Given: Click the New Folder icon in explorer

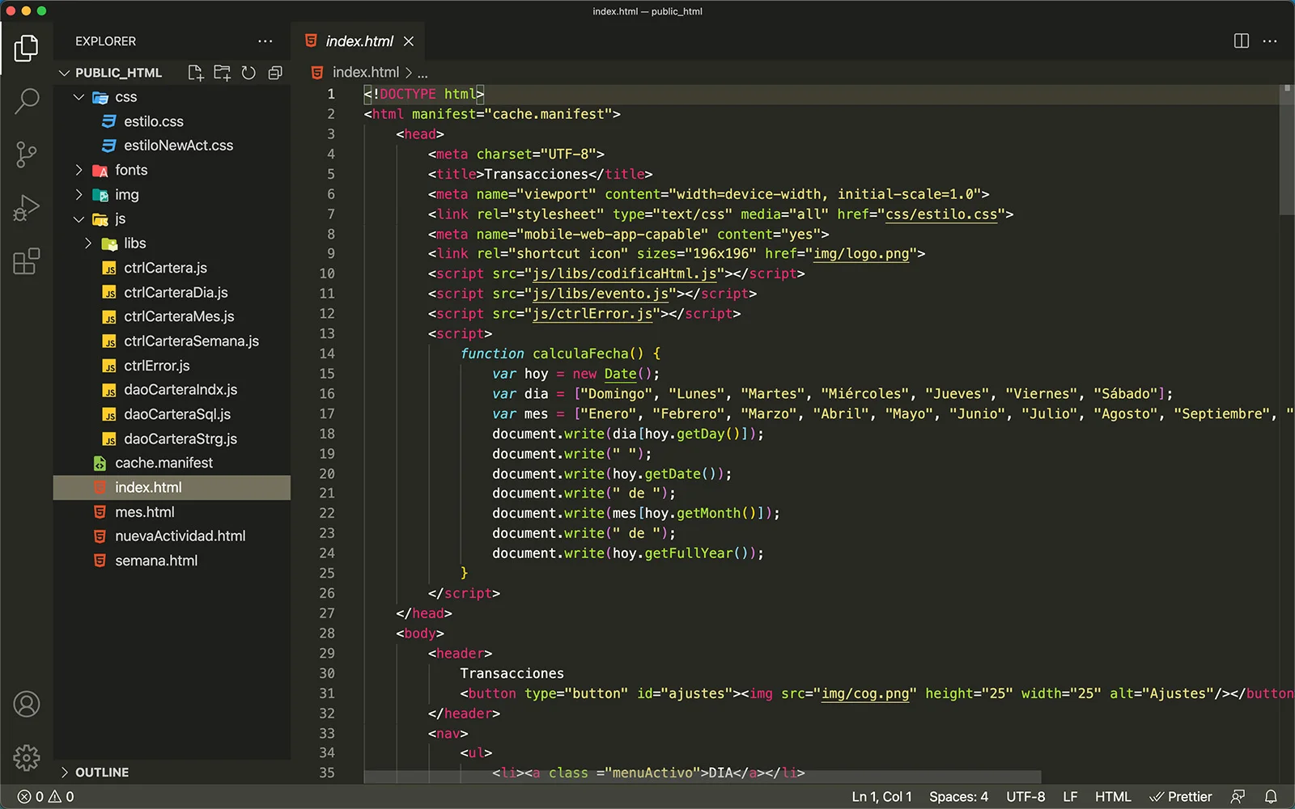Looking at the screenshot, I should click(x=222, y=73).
